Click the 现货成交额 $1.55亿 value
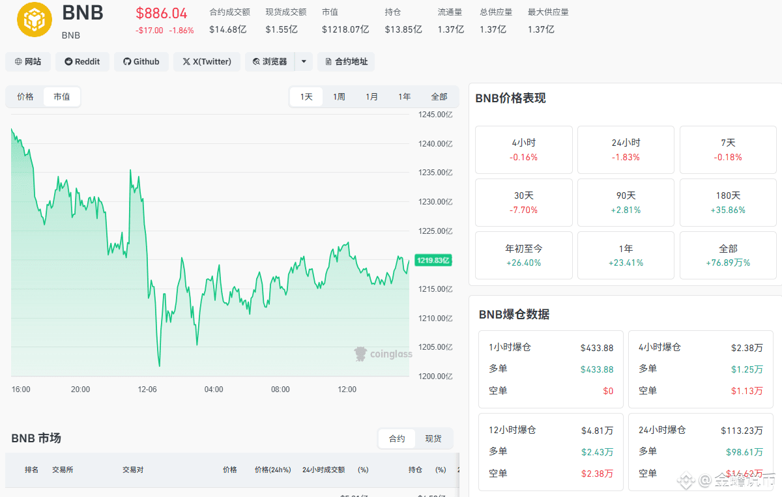 (x=282, y=29)
